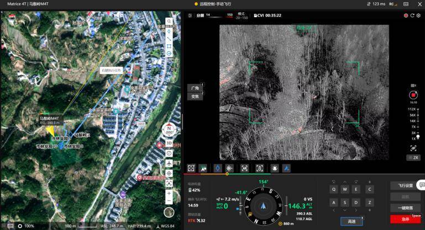Click the D right control key
Image resolution: width=425 pixels, height=230 pixels.
(x=356, y=202)
